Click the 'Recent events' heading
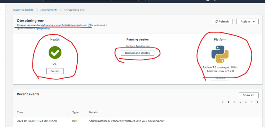This screenshot has width=265, height=127. (x=28, y=94)
